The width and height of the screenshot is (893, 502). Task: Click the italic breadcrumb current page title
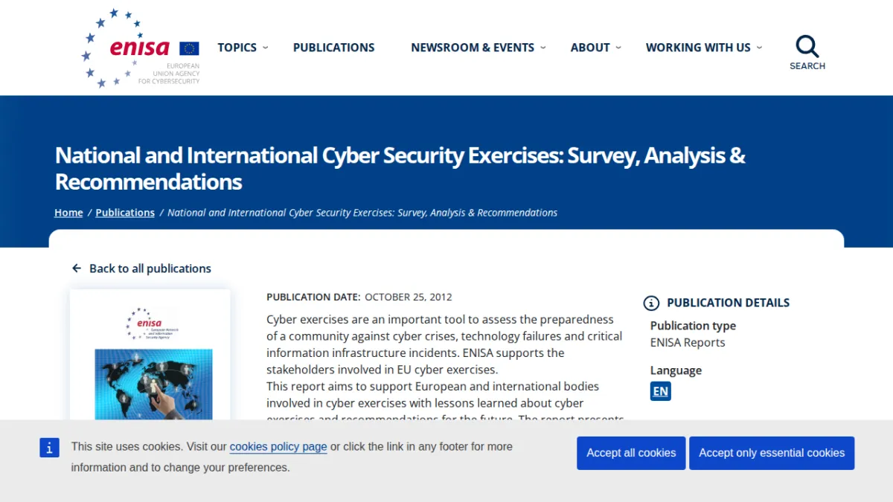[x=362, y=213]
